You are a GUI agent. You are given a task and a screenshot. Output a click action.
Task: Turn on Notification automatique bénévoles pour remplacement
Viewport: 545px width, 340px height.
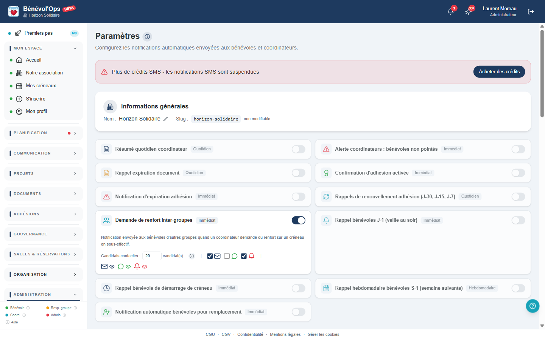point(299,312)
